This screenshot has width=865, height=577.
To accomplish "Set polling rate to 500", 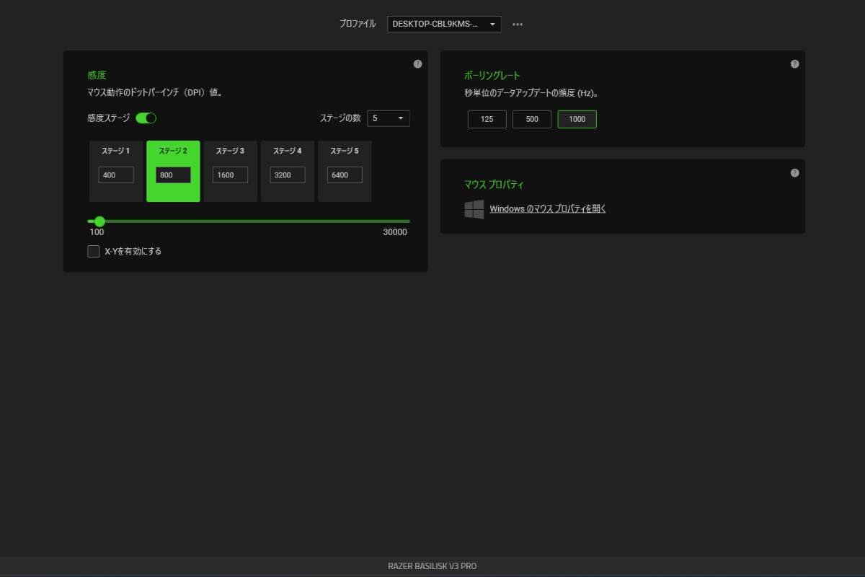I will pos(532,119).
